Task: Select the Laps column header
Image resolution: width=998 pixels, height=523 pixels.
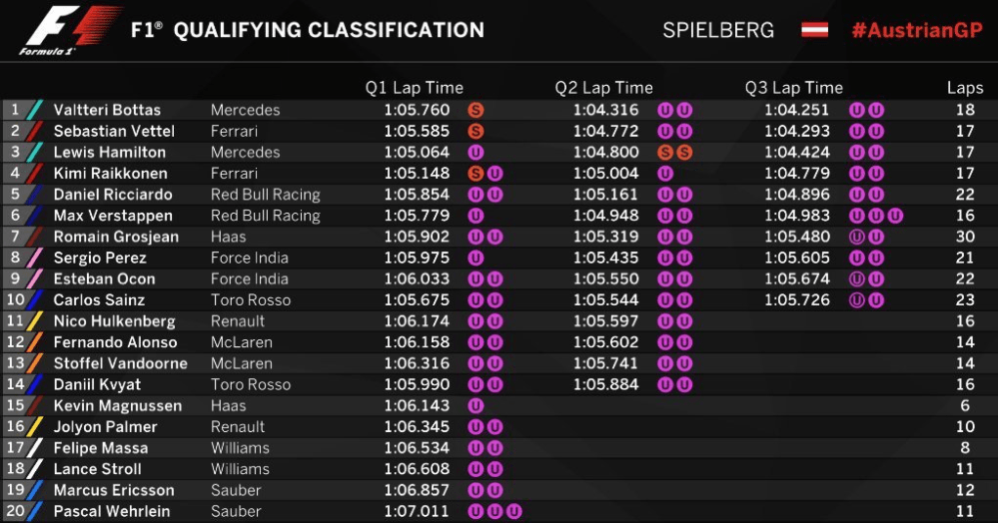Action: pyautogui.click(x=965, y=88)
